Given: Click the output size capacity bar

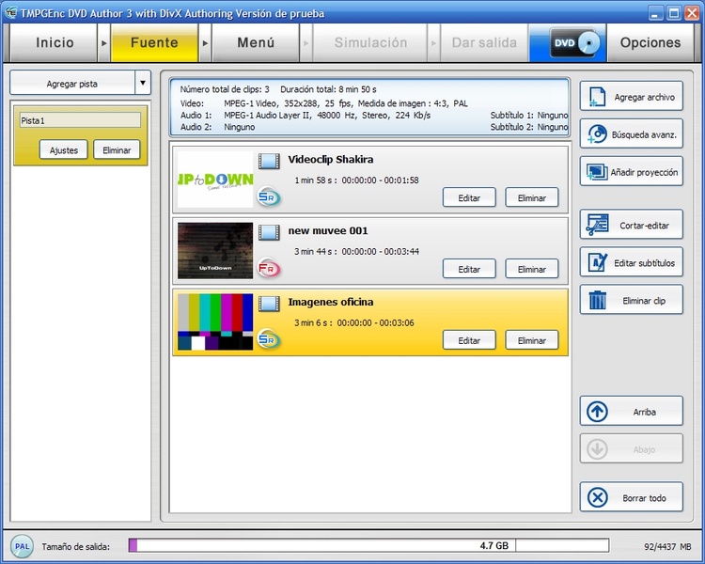Looking at the screenshot, I should click(368, 545).
